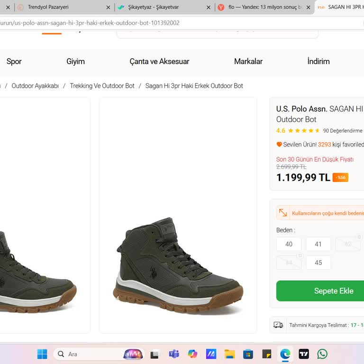The height and width of the screenshot is (364, 364).
Task: Click the notify bell on size 44
Action: click(300, 256)
